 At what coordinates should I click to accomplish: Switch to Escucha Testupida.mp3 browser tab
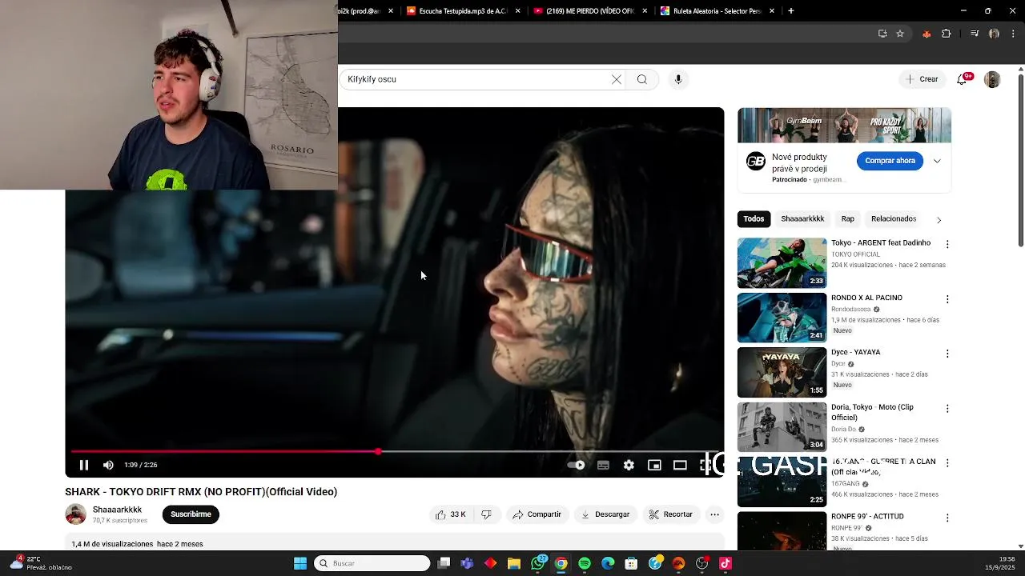tap(463, 11)
